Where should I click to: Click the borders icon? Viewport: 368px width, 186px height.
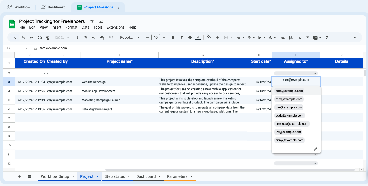(218, 38)
